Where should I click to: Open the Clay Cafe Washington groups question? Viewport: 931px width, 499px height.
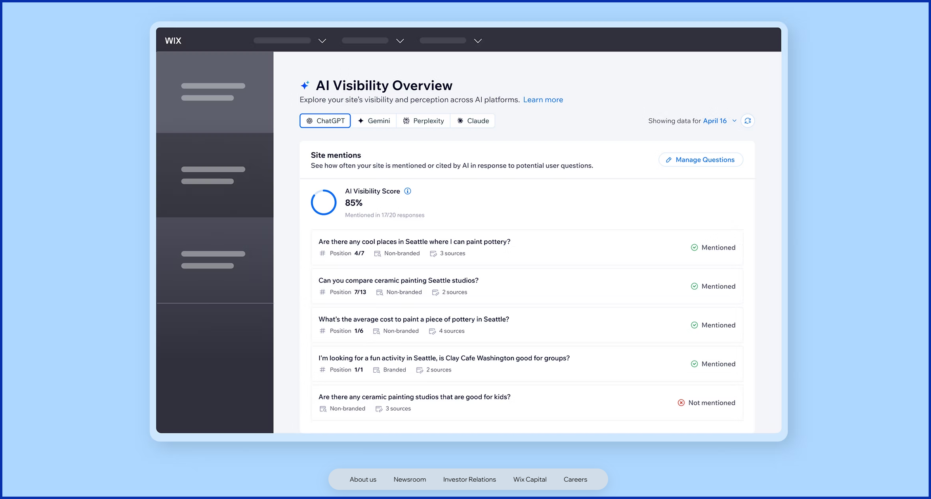[527, 364]
